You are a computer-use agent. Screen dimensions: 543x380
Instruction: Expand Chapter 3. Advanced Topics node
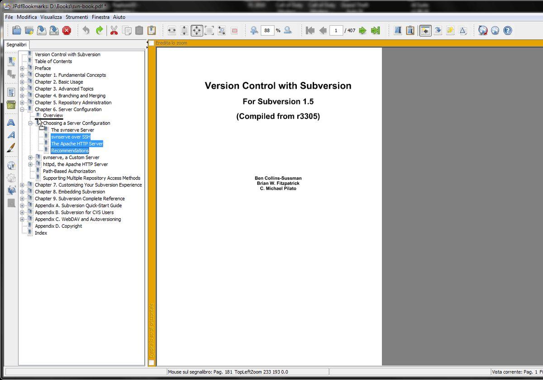pyautogui.click(x=22, y=89)
